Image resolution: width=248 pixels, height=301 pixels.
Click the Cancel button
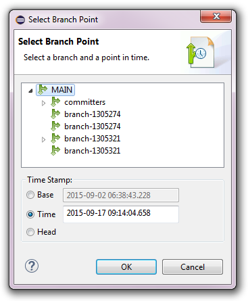(193, 267)
